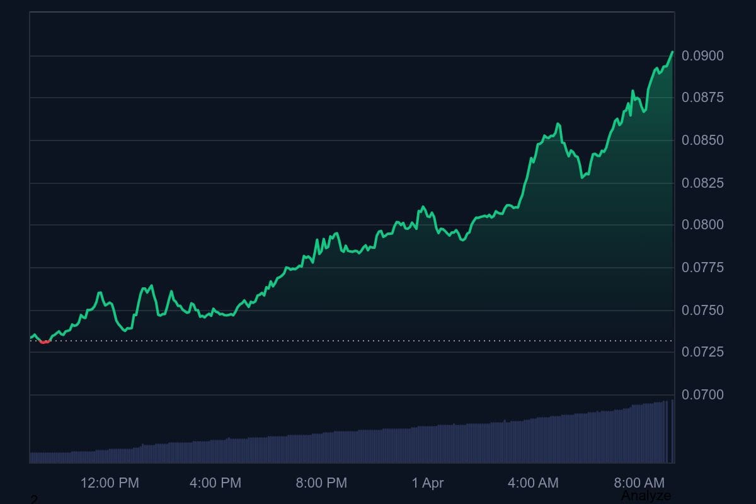756x504 pixels.
Task: Click the 0.0750 price axis label
Action: [702, 311]
